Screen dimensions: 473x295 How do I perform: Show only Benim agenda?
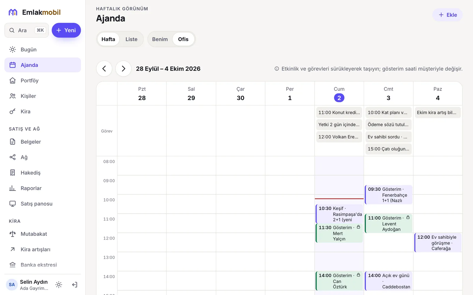pos(160,39)
